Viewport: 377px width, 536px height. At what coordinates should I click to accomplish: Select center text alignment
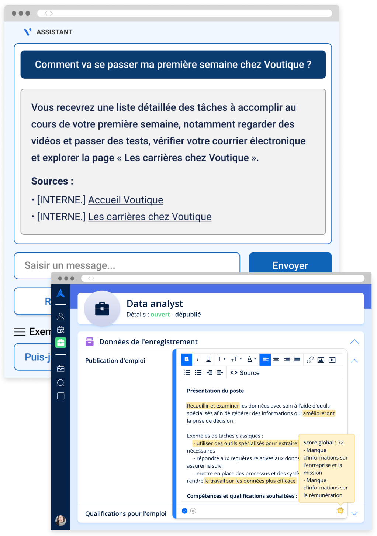tap(276, 359)
